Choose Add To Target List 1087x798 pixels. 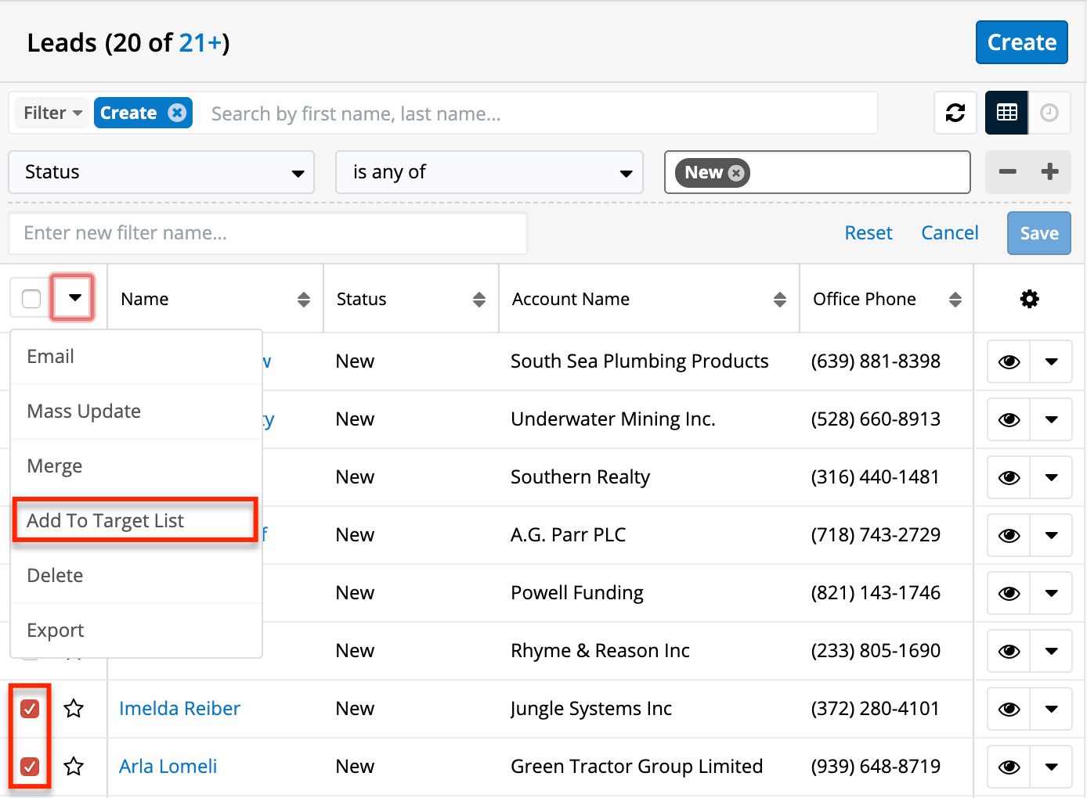point(106,521)
